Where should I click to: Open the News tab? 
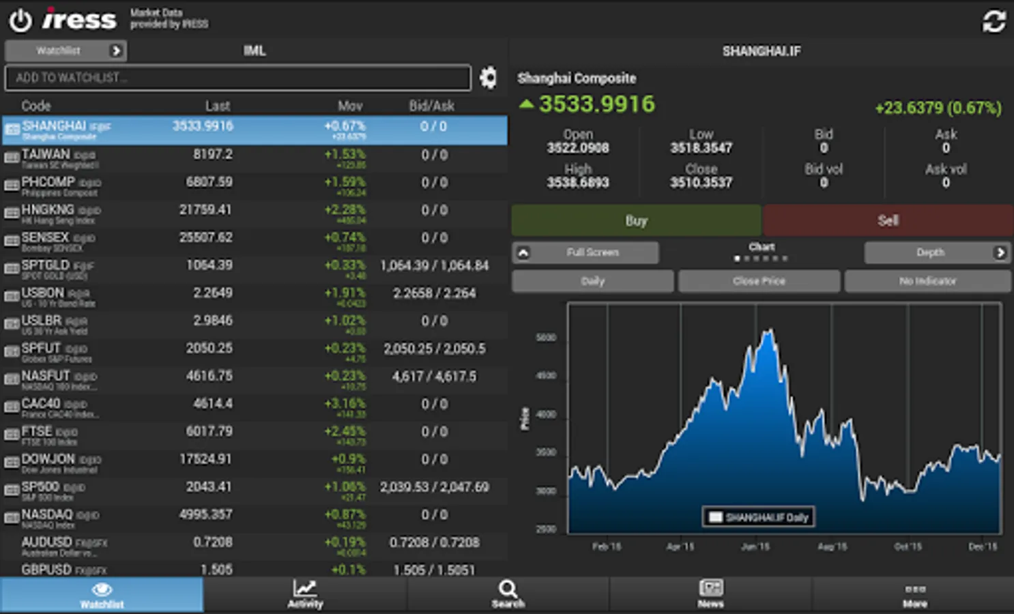point(710,595)
